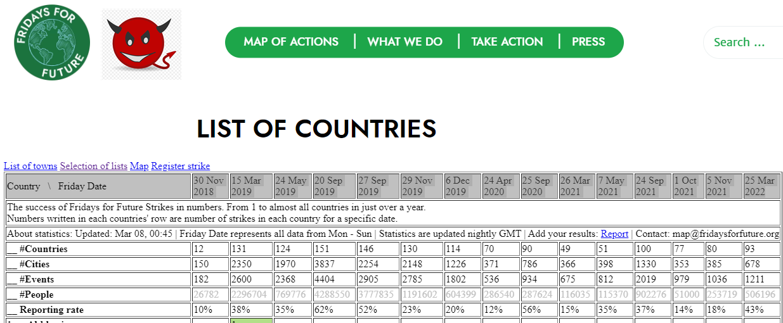The image size is (783, 323).
Task: Open the Map link
Action: [x=139, y=166]
